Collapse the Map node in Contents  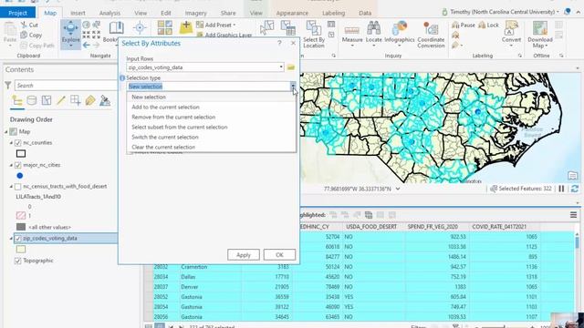[x=6, y=131]
